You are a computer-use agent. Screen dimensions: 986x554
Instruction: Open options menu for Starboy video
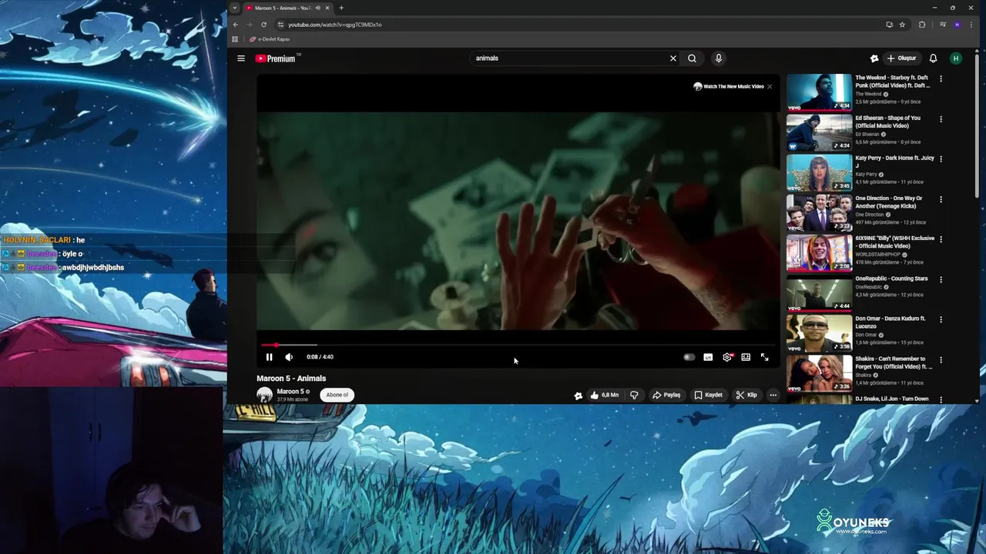click(941, 78)
